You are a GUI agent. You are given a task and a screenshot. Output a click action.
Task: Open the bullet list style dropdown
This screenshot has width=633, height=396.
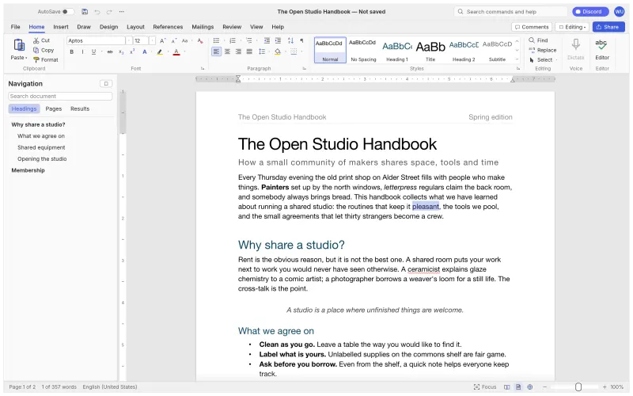click(223, 40)
